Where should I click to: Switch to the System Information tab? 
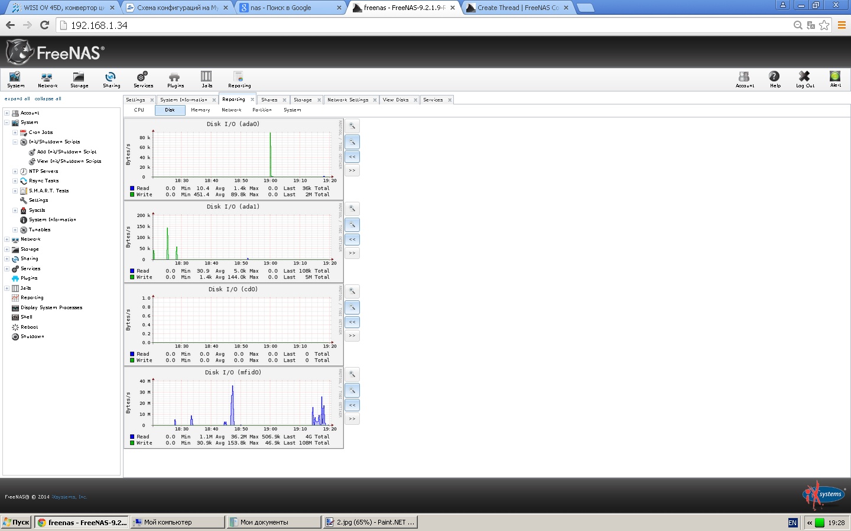[183, 100]
